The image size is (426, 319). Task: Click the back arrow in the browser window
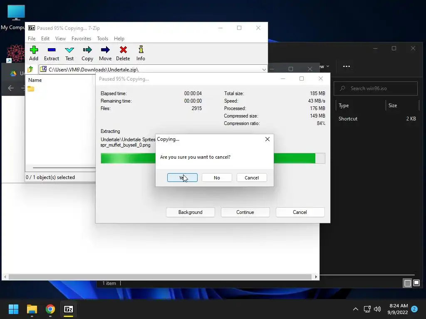pos(11,88)
